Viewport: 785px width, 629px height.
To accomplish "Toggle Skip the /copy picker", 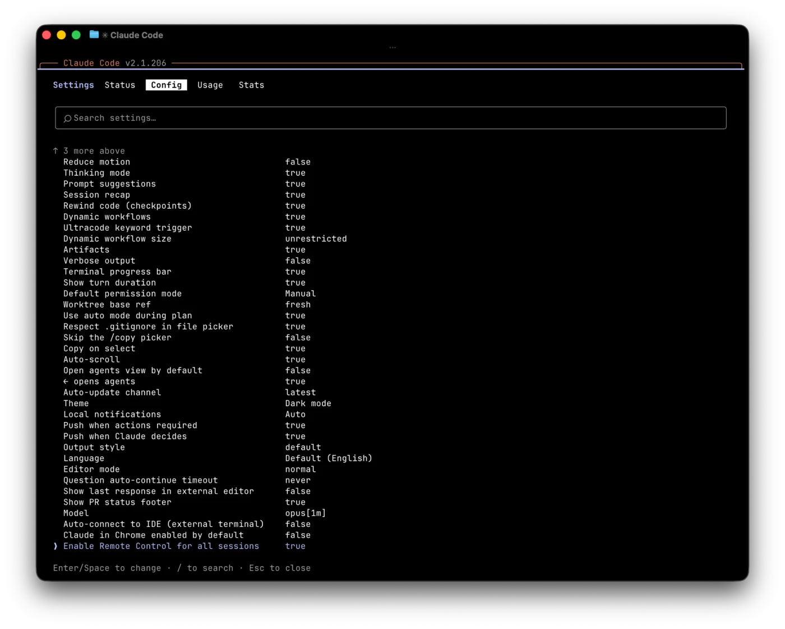I will (x=187, y=338).
